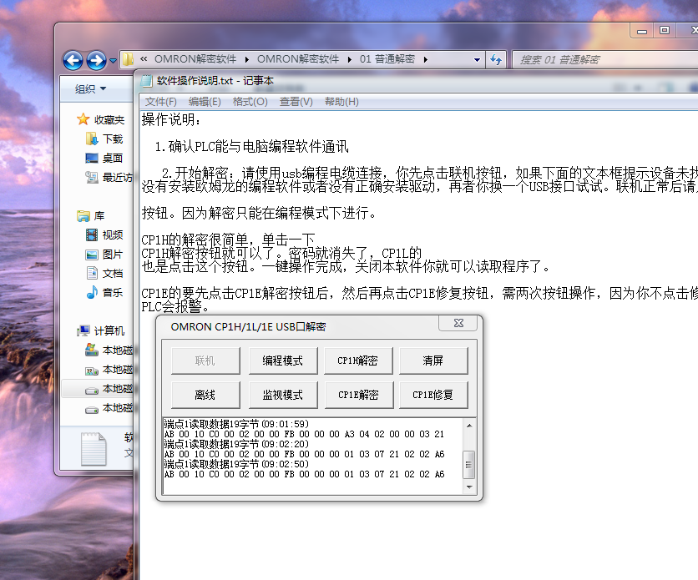This screenshot has height=580, width=698.
Task: Select 桌面 in the navigation pane
Action: 112,158
